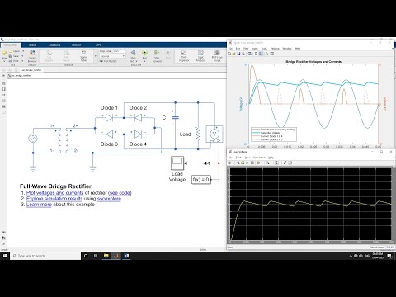Toggle Fast Restart option
Image resolution: width=396 pixels, height=297 pixels.
[108, 61]
